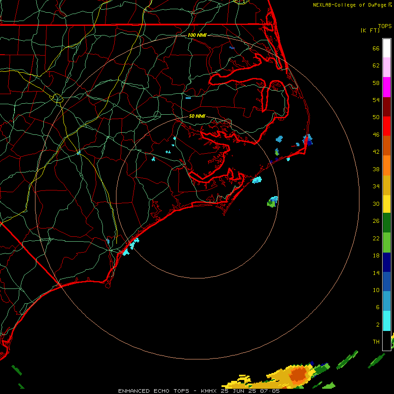Click the 50 NMI range ring label
Image resolution: width=394 pixels, height=394 pixels.
pyautogui.click(x=197, y=116)
